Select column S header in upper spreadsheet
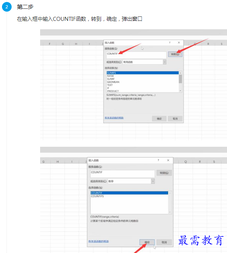Image resolution: width=227 pixels, height=253 pixels. [x=221, y=44]
